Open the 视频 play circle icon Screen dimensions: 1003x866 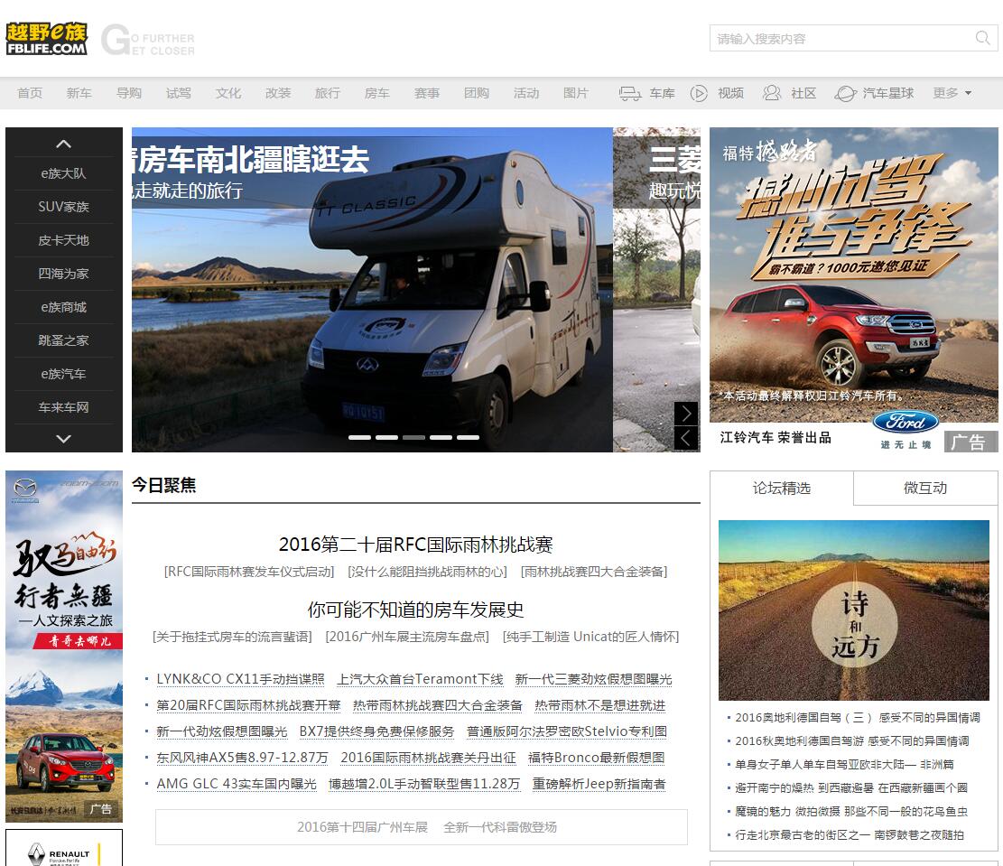(699, 93)
